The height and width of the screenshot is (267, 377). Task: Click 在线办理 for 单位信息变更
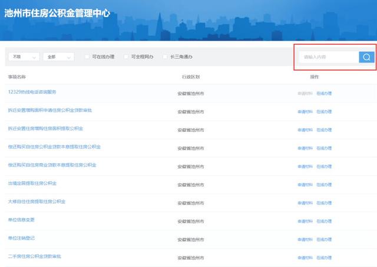point(324,221)
